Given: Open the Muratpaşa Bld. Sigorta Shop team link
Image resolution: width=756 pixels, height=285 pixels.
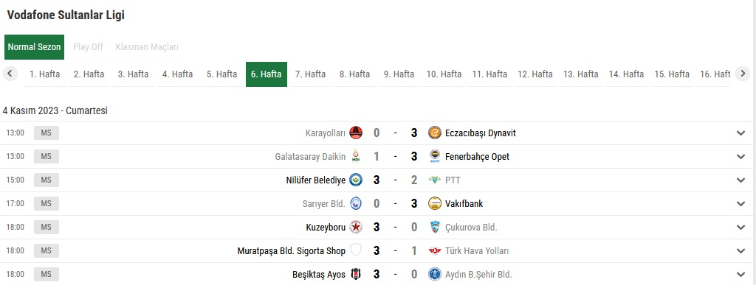Looking at the screenshot, I should tap(291, 251).
